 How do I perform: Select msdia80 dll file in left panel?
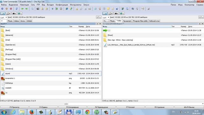(x=51, y=88)
